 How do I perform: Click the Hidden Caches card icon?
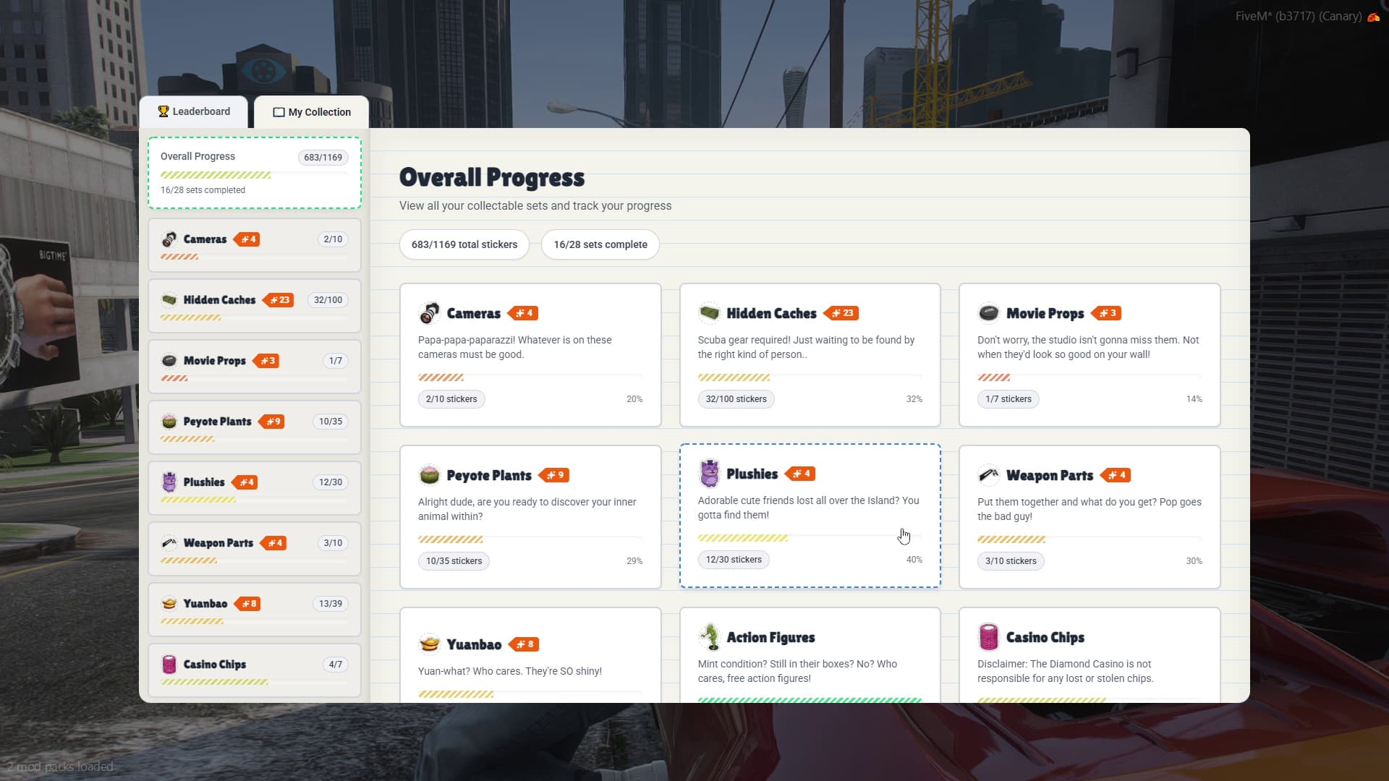click(x=709, y=313)
